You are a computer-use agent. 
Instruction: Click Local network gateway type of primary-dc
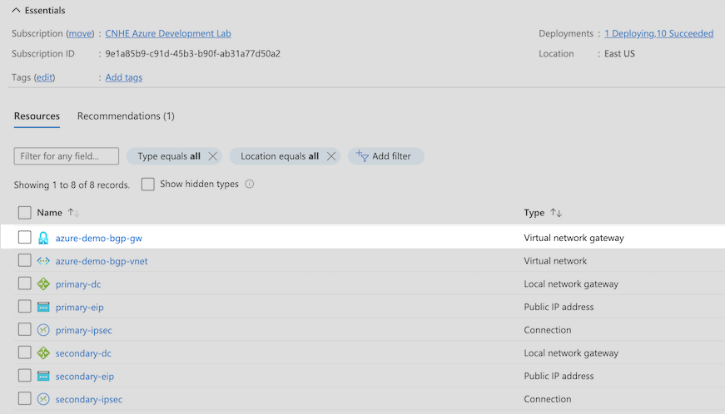point(571,283)
